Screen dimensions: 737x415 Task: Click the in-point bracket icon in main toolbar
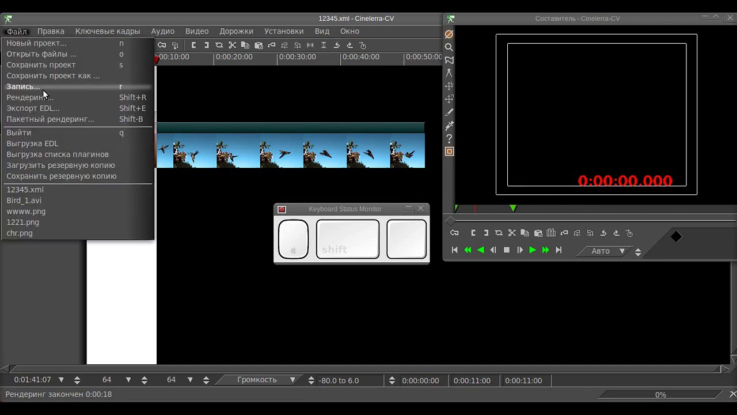193,45
